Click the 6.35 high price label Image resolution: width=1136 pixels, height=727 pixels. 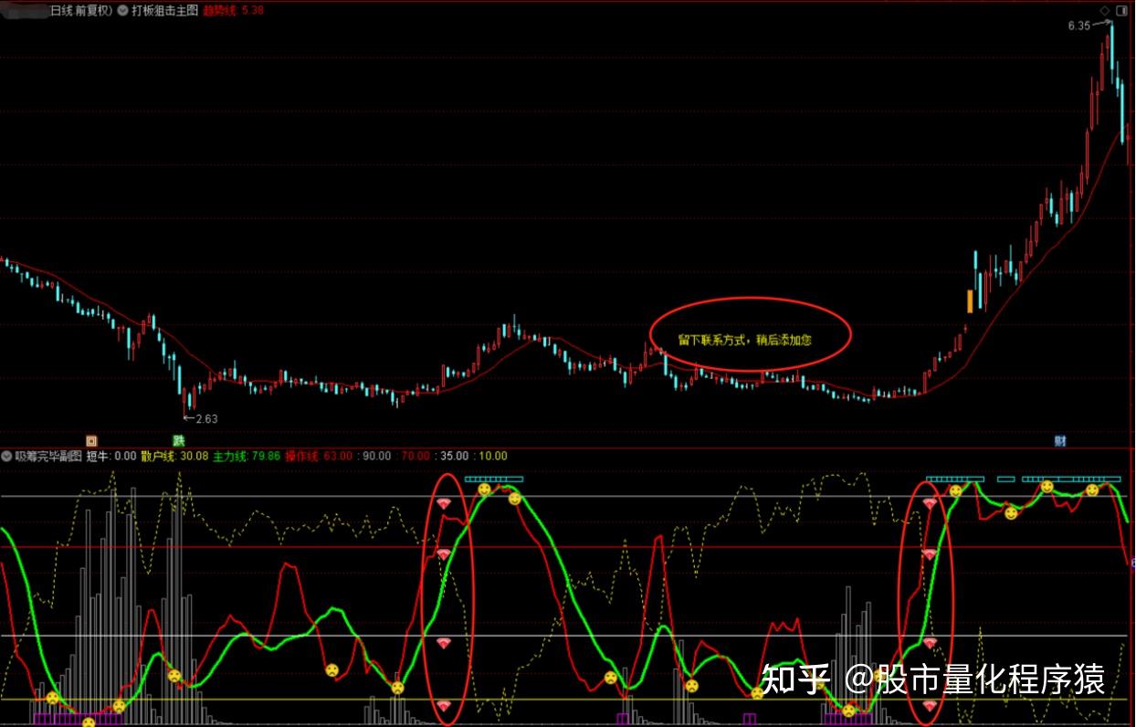[1078, 26]
